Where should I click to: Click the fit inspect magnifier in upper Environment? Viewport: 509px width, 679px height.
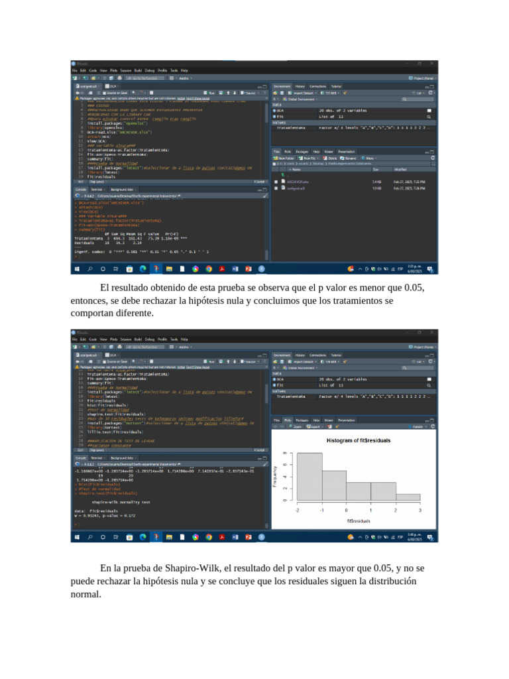click(429, 117)
